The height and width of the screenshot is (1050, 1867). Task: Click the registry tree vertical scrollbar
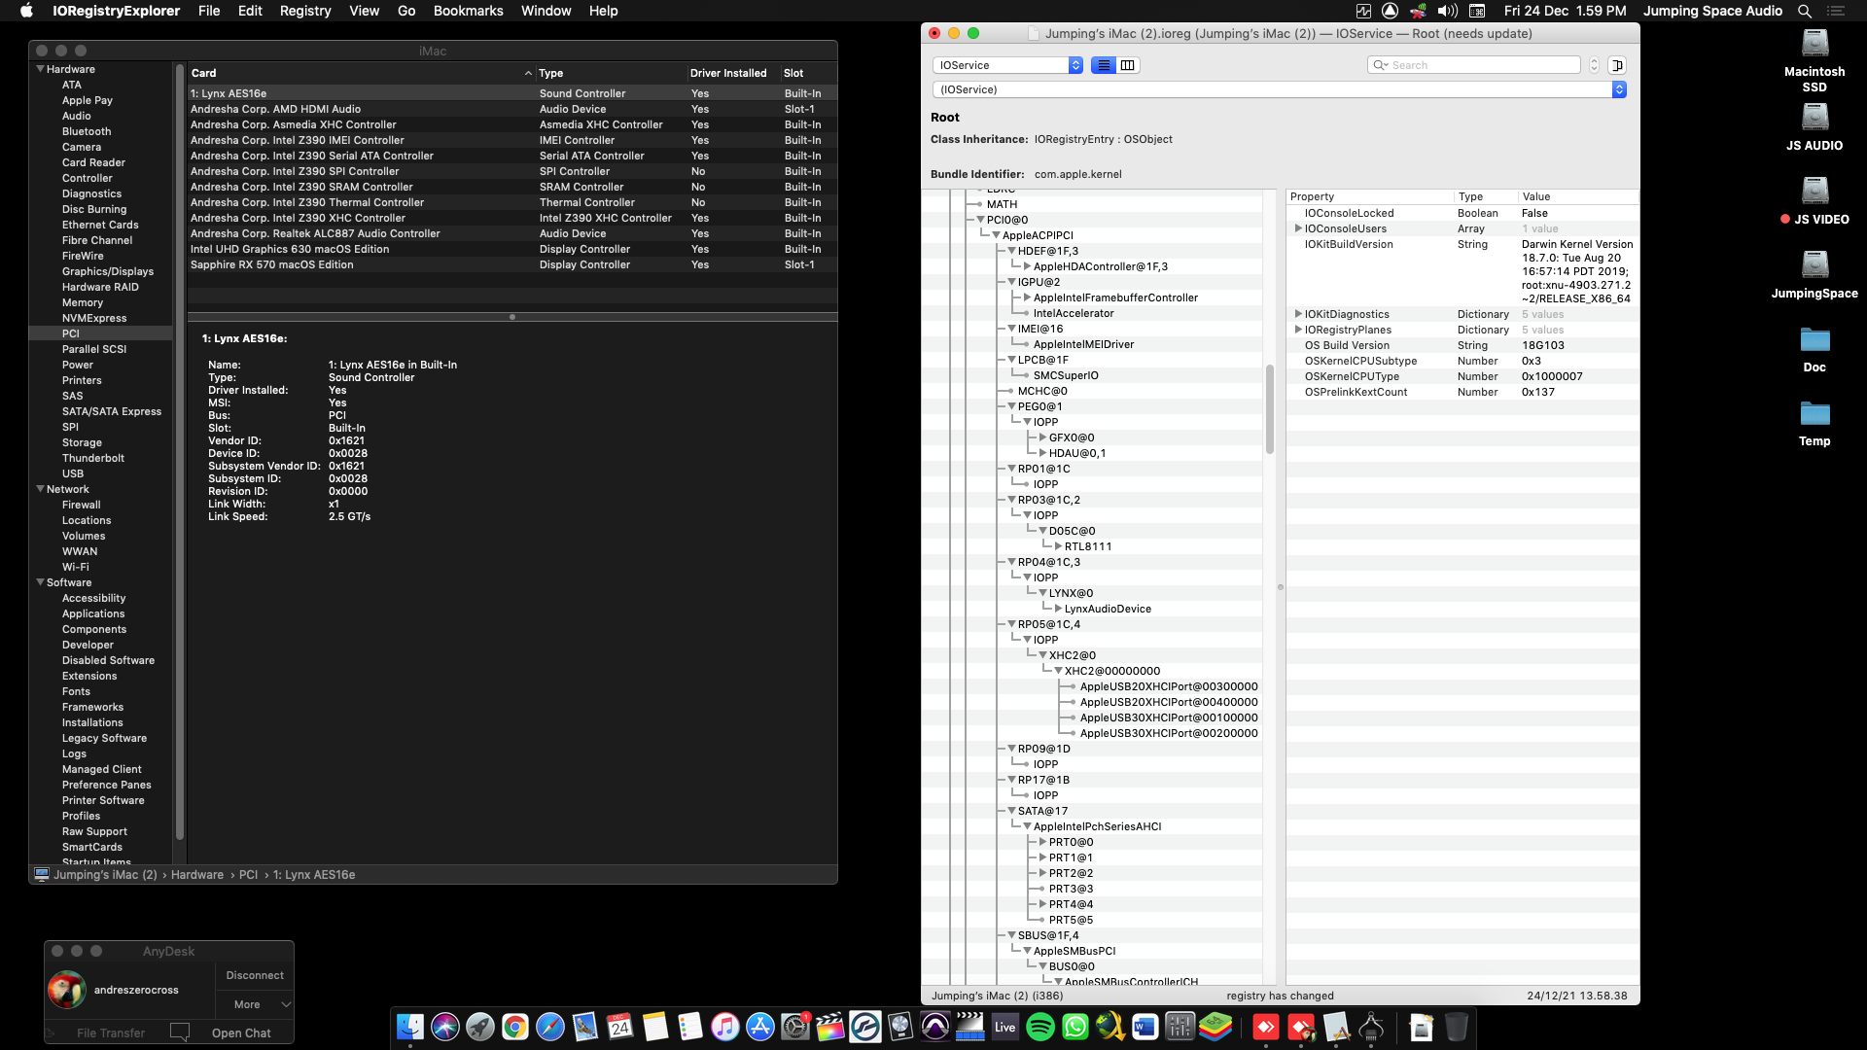1270,408
